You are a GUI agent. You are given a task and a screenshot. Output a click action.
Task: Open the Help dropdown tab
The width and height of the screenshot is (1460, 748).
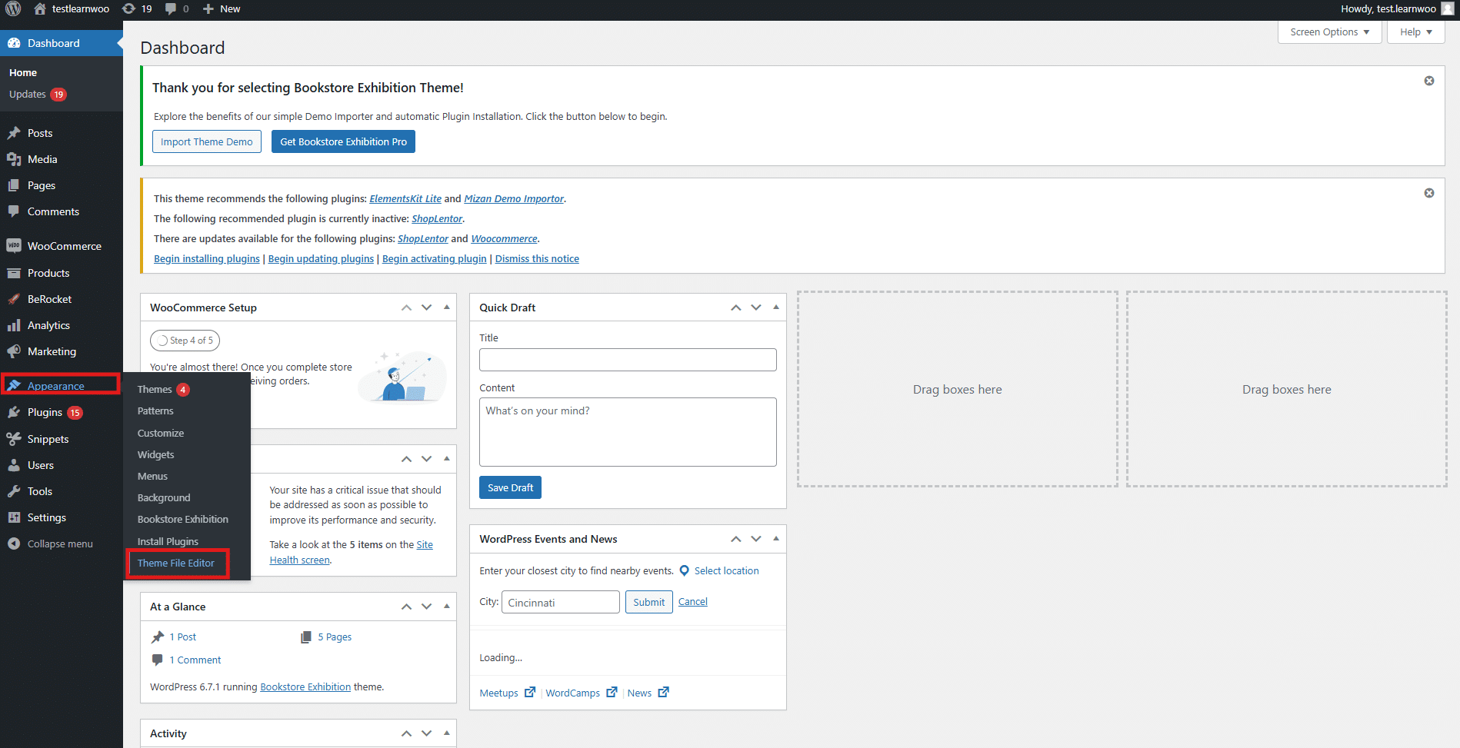[1416, 32]
